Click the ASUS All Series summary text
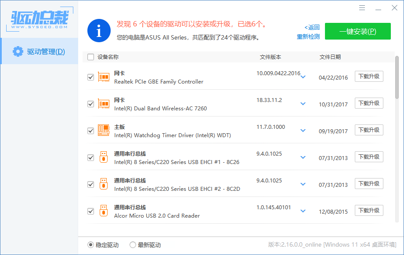Viewport: 404px width, 255px height. pyautogui.click(x=188, y=37)
